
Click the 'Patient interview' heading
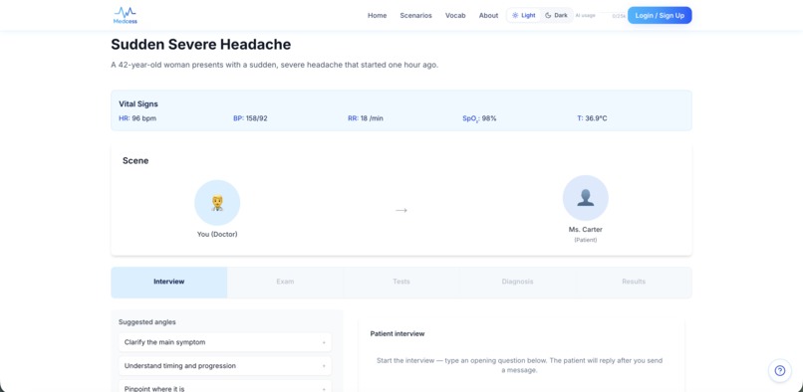398,333
